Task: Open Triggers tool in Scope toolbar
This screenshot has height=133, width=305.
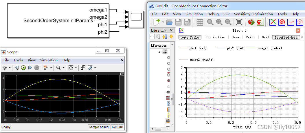Action: [83, 68]
